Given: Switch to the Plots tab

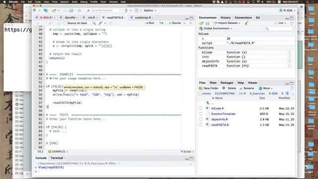Looking at the screenshot, I should pos(213,83).
